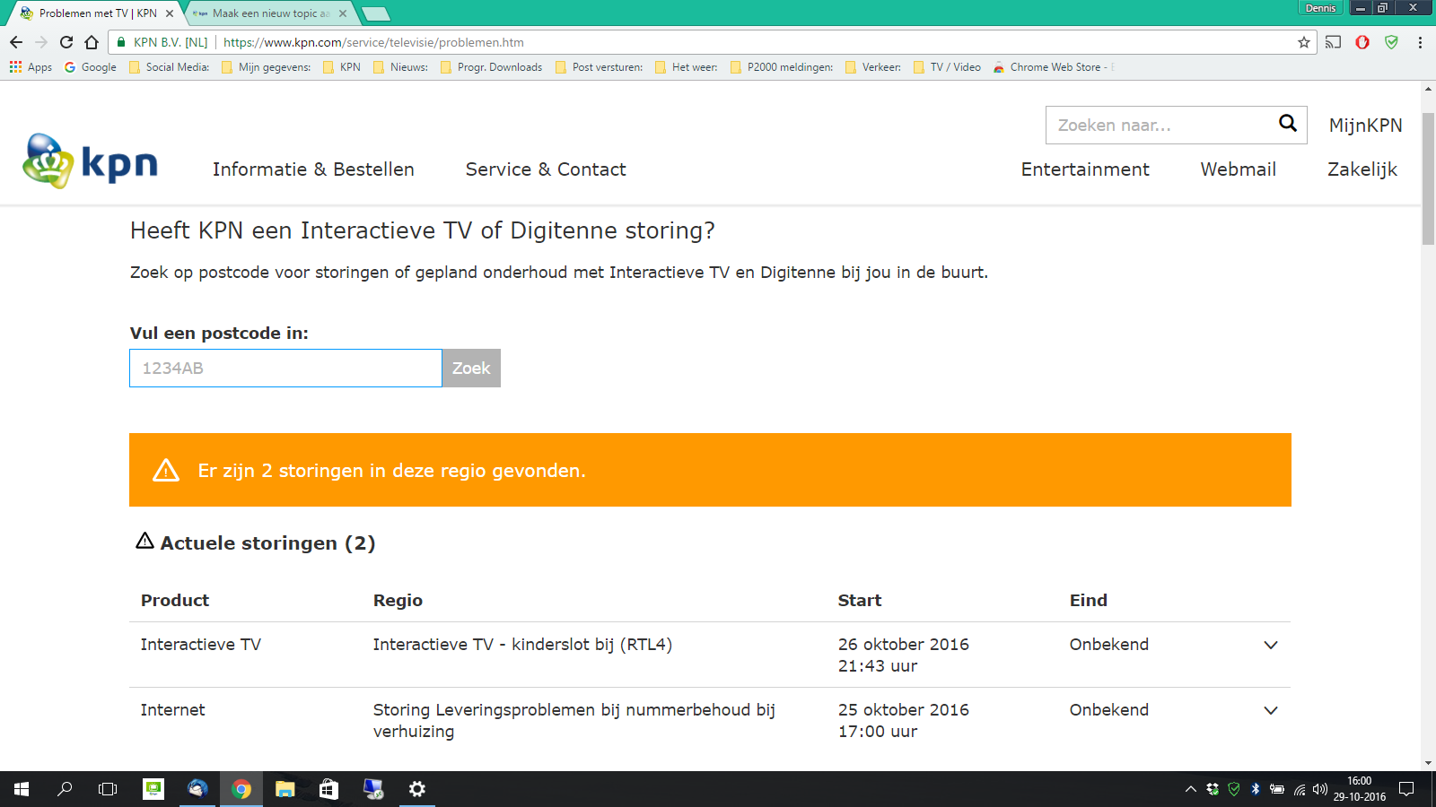Open the Windows Start menu
Image resolution: width=1436 pixels, height=807 pixels.
[22, 789]
